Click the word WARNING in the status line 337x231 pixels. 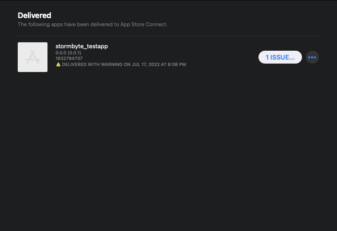[112, 64]
